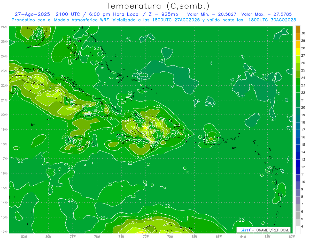The height and width of the screenshot is (240, 310).
Task: Click the dark blue legend swatch between 12 and 13
Action: pos(298,163)
